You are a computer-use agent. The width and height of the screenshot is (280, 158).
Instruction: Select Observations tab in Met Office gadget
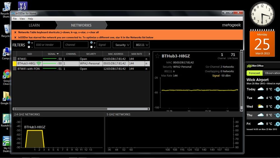click(x=272, y=73)
